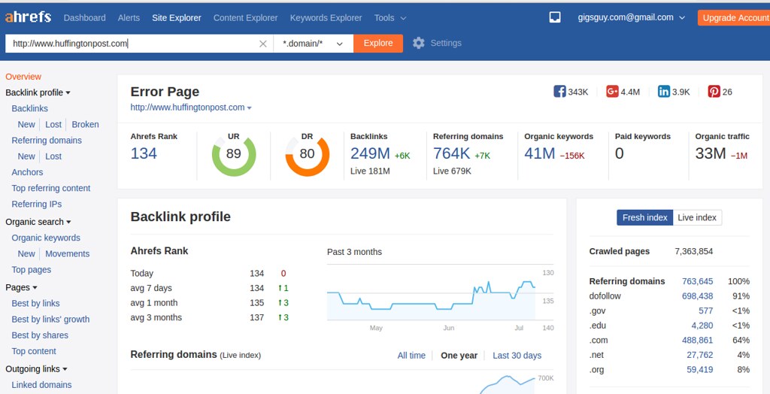This screenshot has width=770, height=394.
Task: Open the *.domain/* mode dropdown
Action: click(313, 44)
